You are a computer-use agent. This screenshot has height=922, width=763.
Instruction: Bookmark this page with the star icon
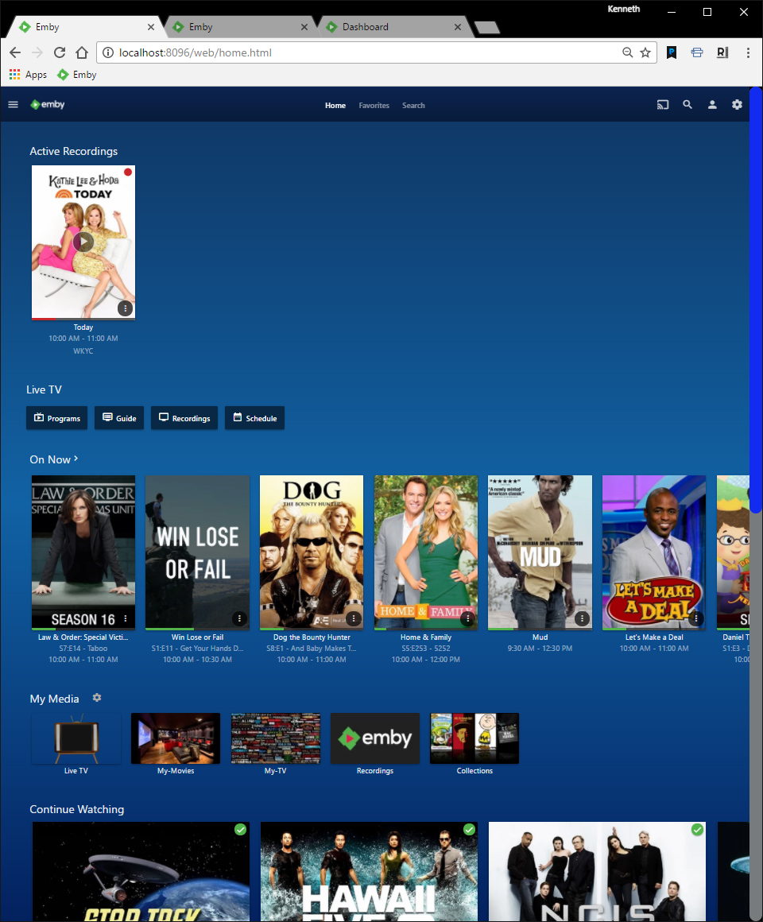tap(645, 52)
